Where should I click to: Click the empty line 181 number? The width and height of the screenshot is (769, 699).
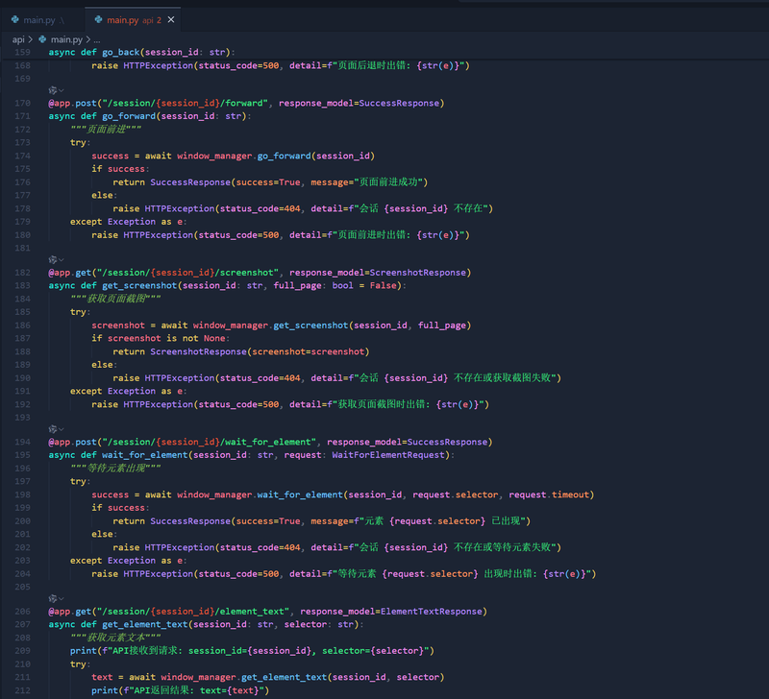[x=22, y=249]
